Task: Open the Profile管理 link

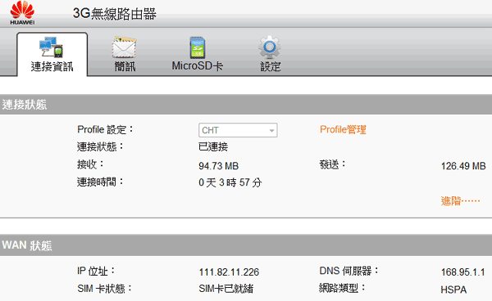Action: pos(343,129)
